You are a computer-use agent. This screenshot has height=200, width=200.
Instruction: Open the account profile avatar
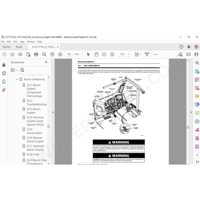coord(196,47)
